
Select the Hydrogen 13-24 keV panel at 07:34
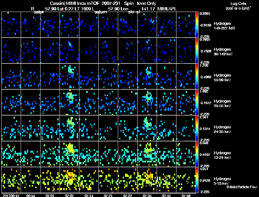(x=147, y=154)
